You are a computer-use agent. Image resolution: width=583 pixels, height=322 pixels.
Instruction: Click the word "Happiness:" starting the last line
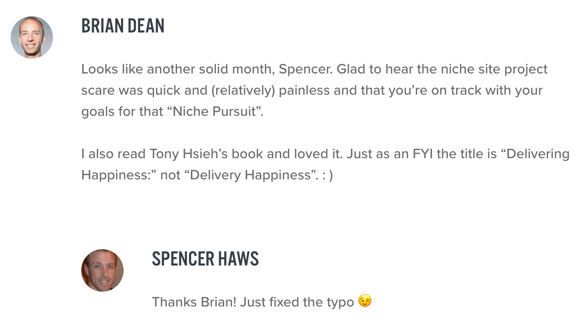coord(119,175)
